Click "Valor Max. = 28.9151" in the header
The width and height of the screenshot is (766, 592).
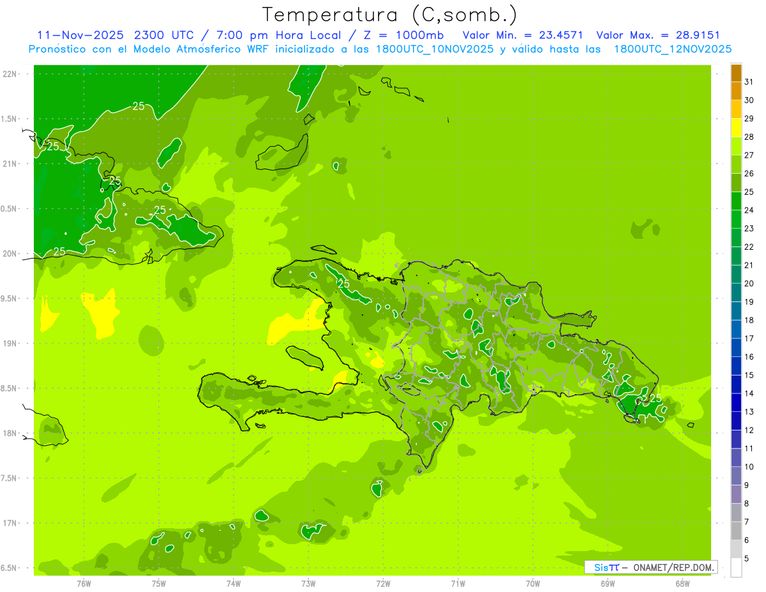click(x=657, y=35)
